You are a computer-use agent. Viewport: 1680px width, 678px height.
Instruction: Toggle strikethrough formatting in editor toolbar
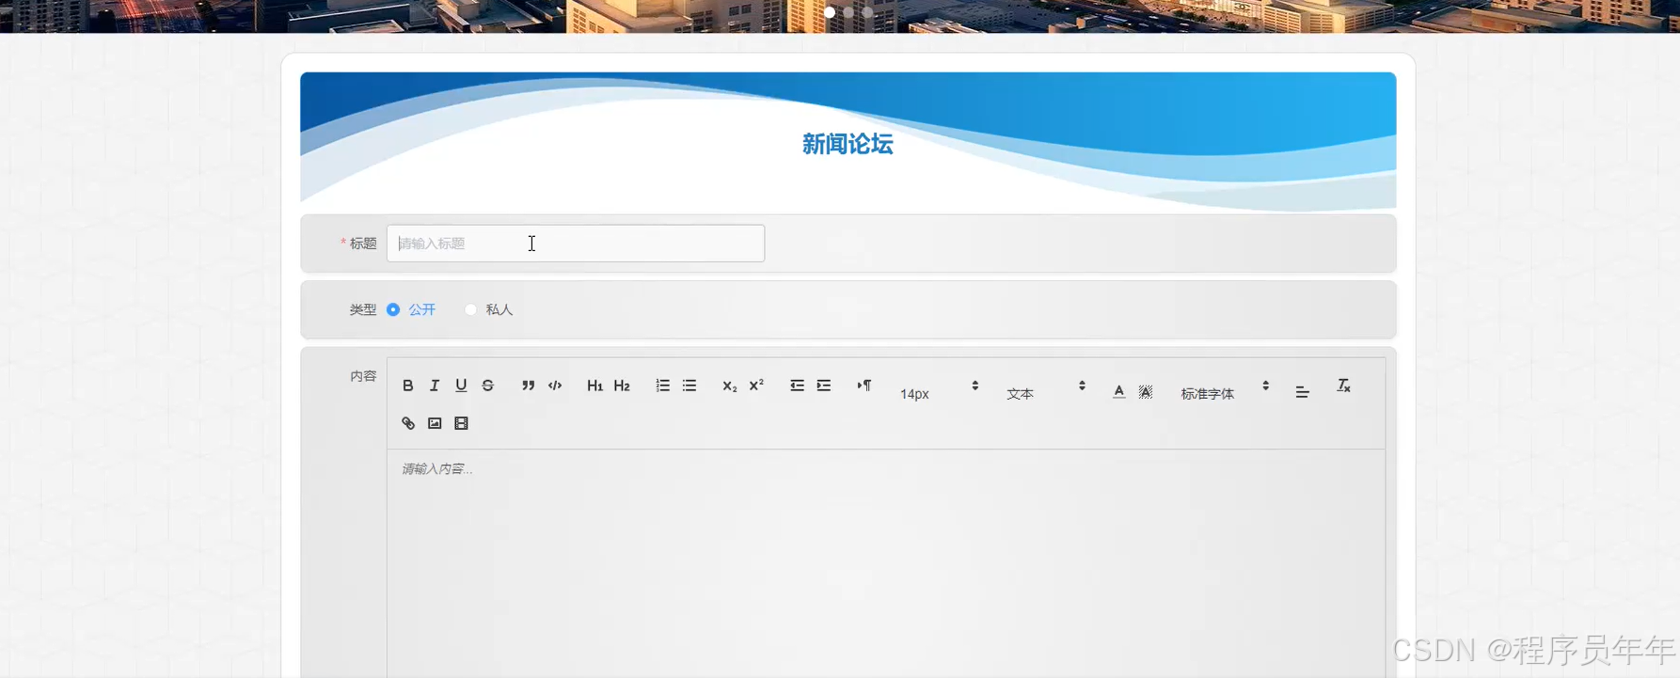[488, 386]
